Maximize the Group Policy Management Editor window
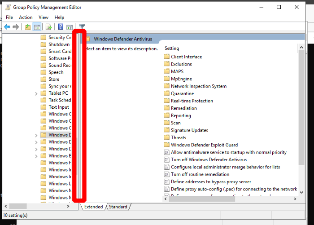Viewport: 314px width, 225px height. tap(279, 7)
